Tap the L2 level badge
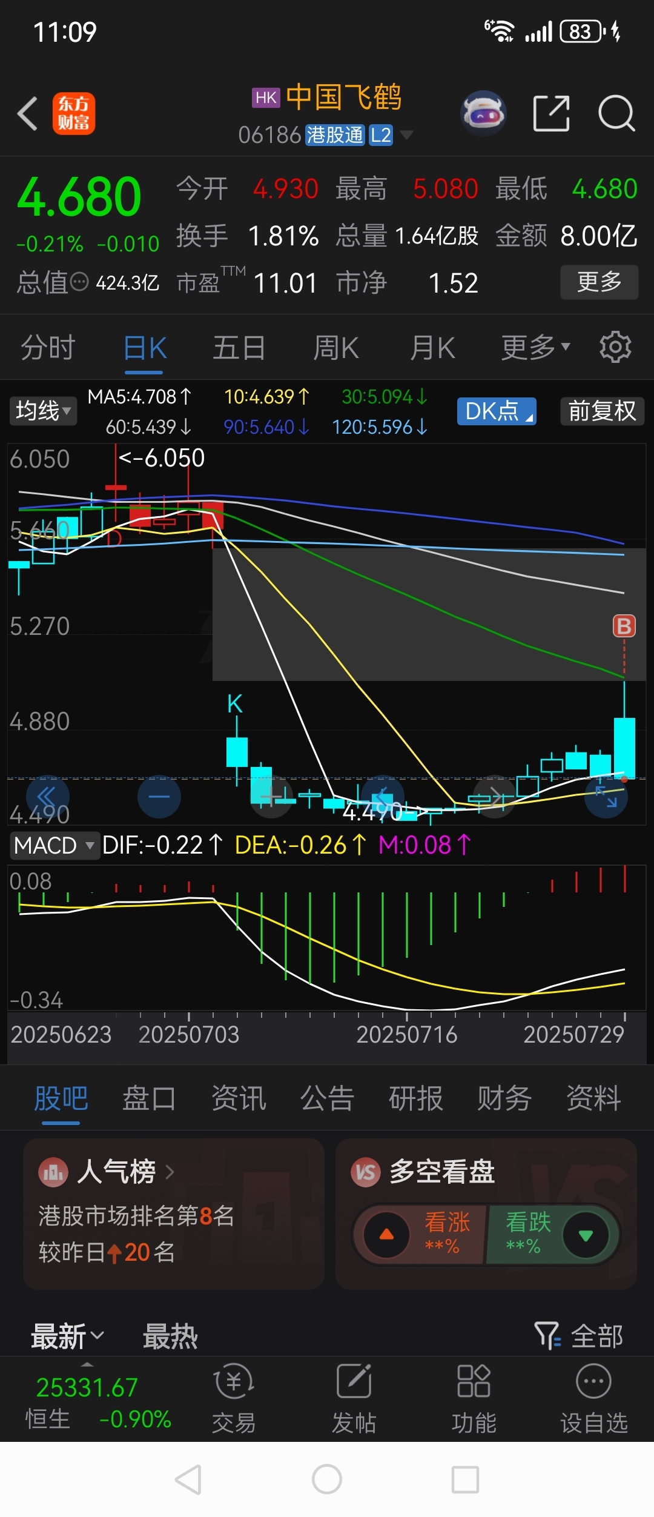Image resolution: width=654 pixels, height=1517 pixels. click(381, 135)
